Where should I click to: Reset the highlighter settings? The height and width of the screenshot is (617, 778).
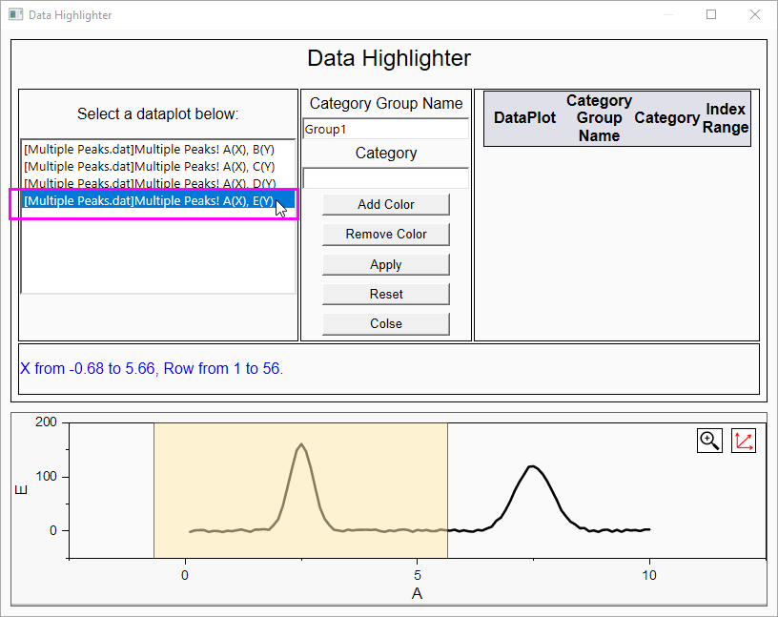[x=385, y=294]
